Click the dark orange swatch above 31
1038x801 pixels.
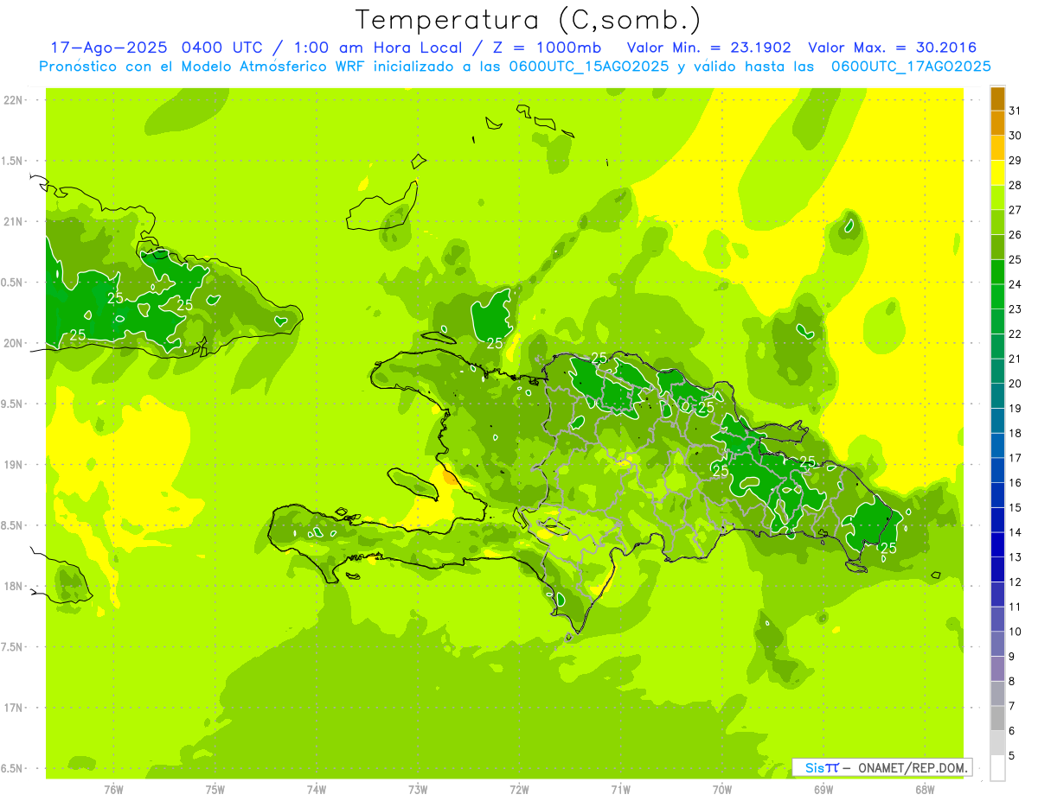997,99
